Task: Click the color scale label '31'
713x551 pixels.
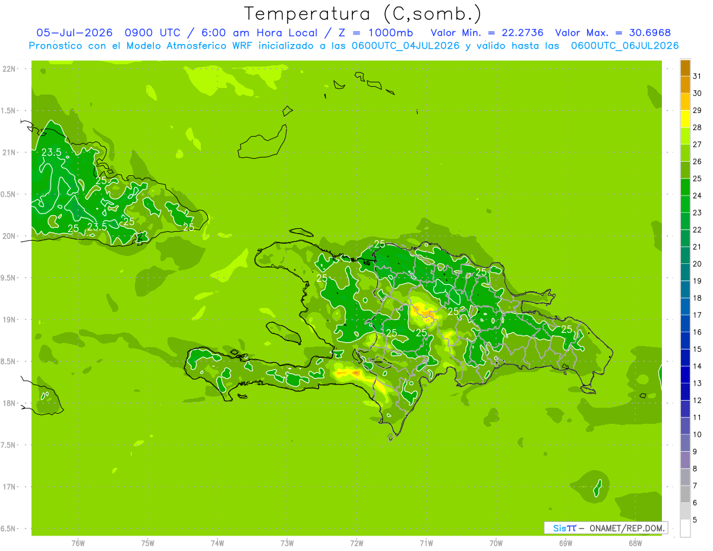Action: [697, 76]
